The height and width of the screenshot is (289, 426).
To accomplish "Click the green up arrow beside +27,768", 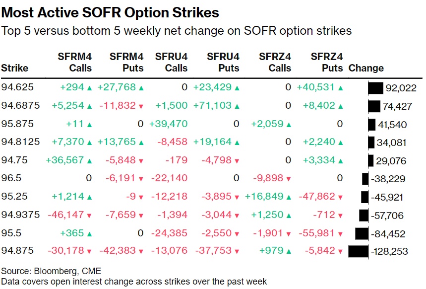I will click(141, 88).
